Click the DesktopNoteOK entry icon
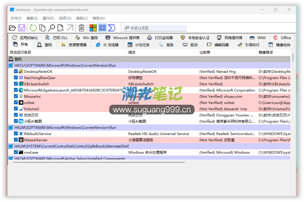The width and height of the screenshot is (304, 202). click(x=21, y=72)
